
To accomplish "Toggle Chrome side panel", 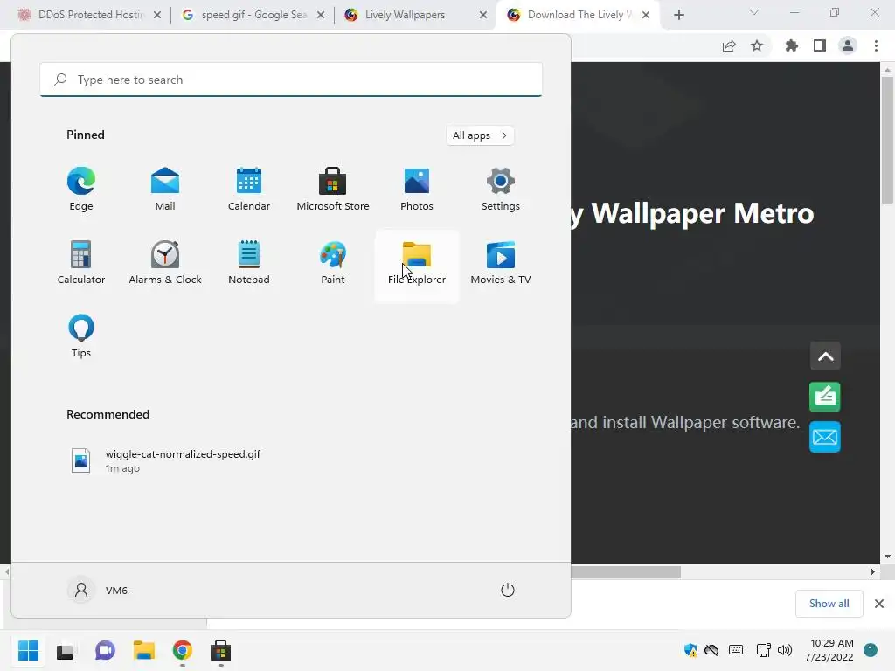I will click(x=820, y=45).
